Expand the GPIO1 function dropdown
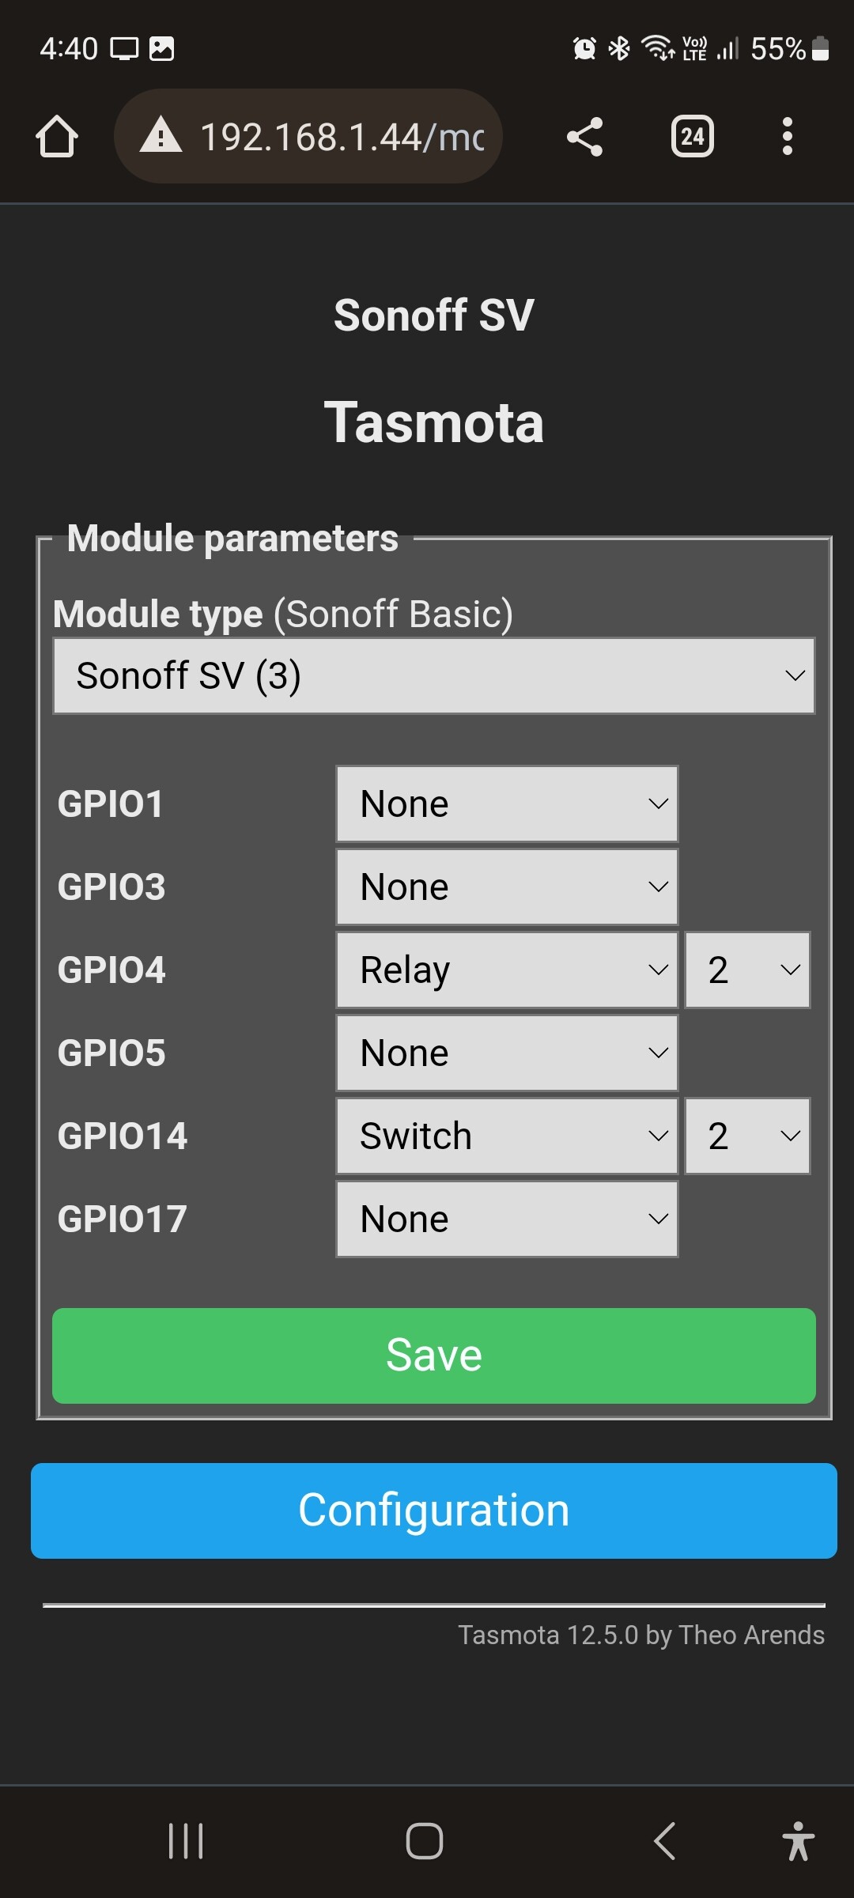 pyautogui.click(x=507, y=803)
